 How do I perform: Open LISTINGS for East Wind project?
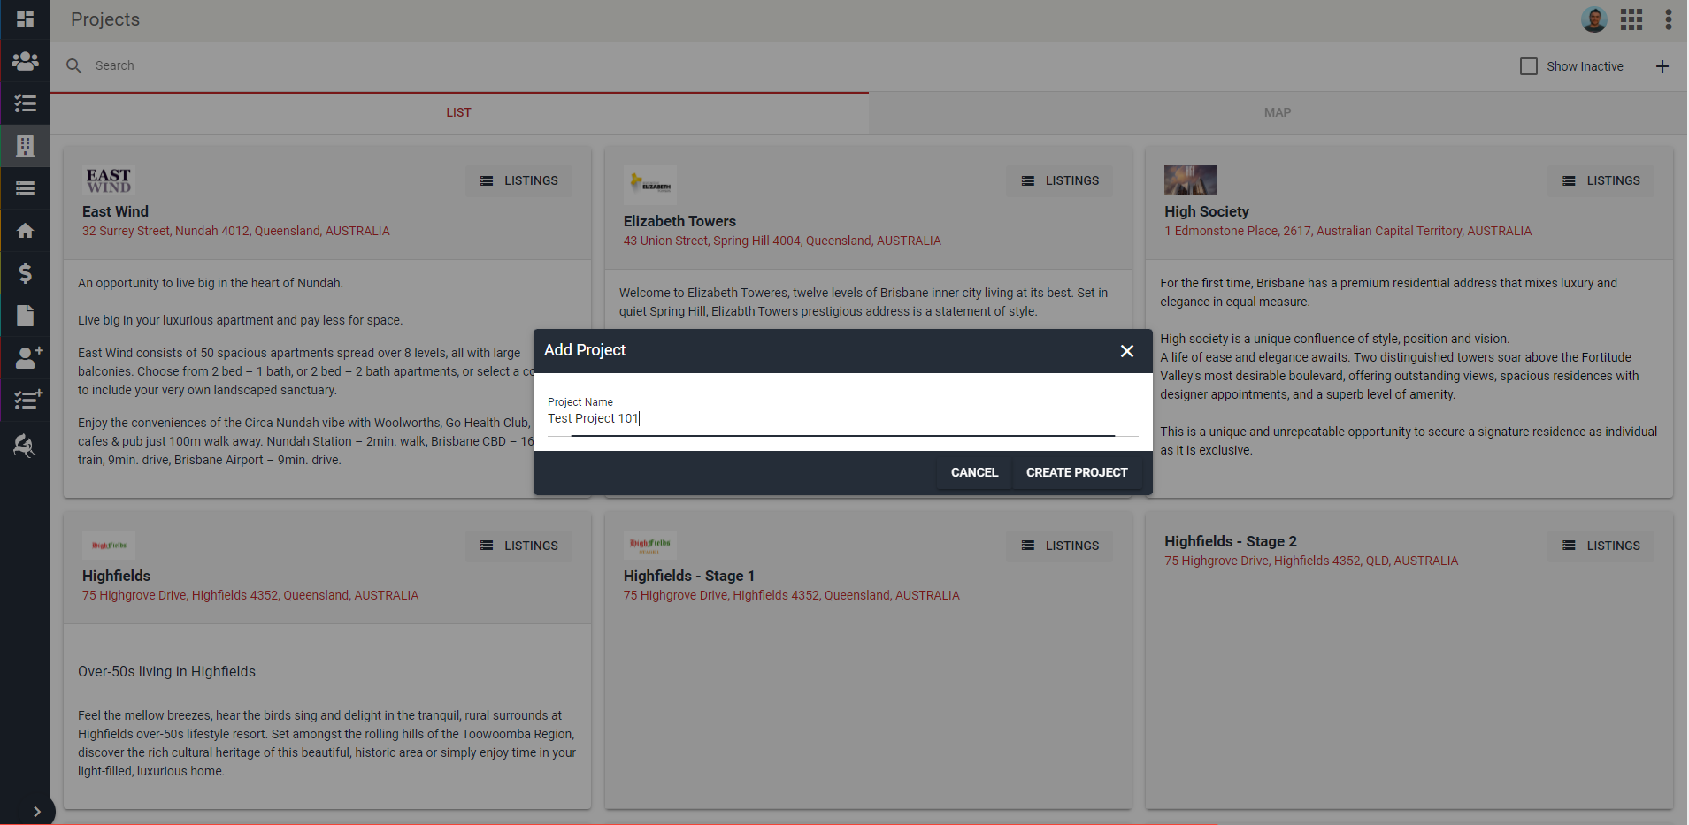tap(518, 180)
